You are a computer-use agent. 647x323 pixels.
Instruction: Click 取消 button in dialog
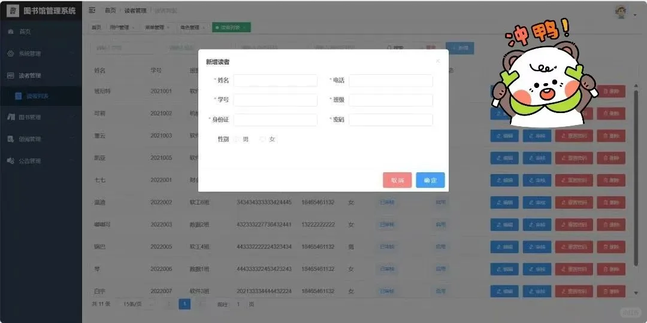coord(397,180)
